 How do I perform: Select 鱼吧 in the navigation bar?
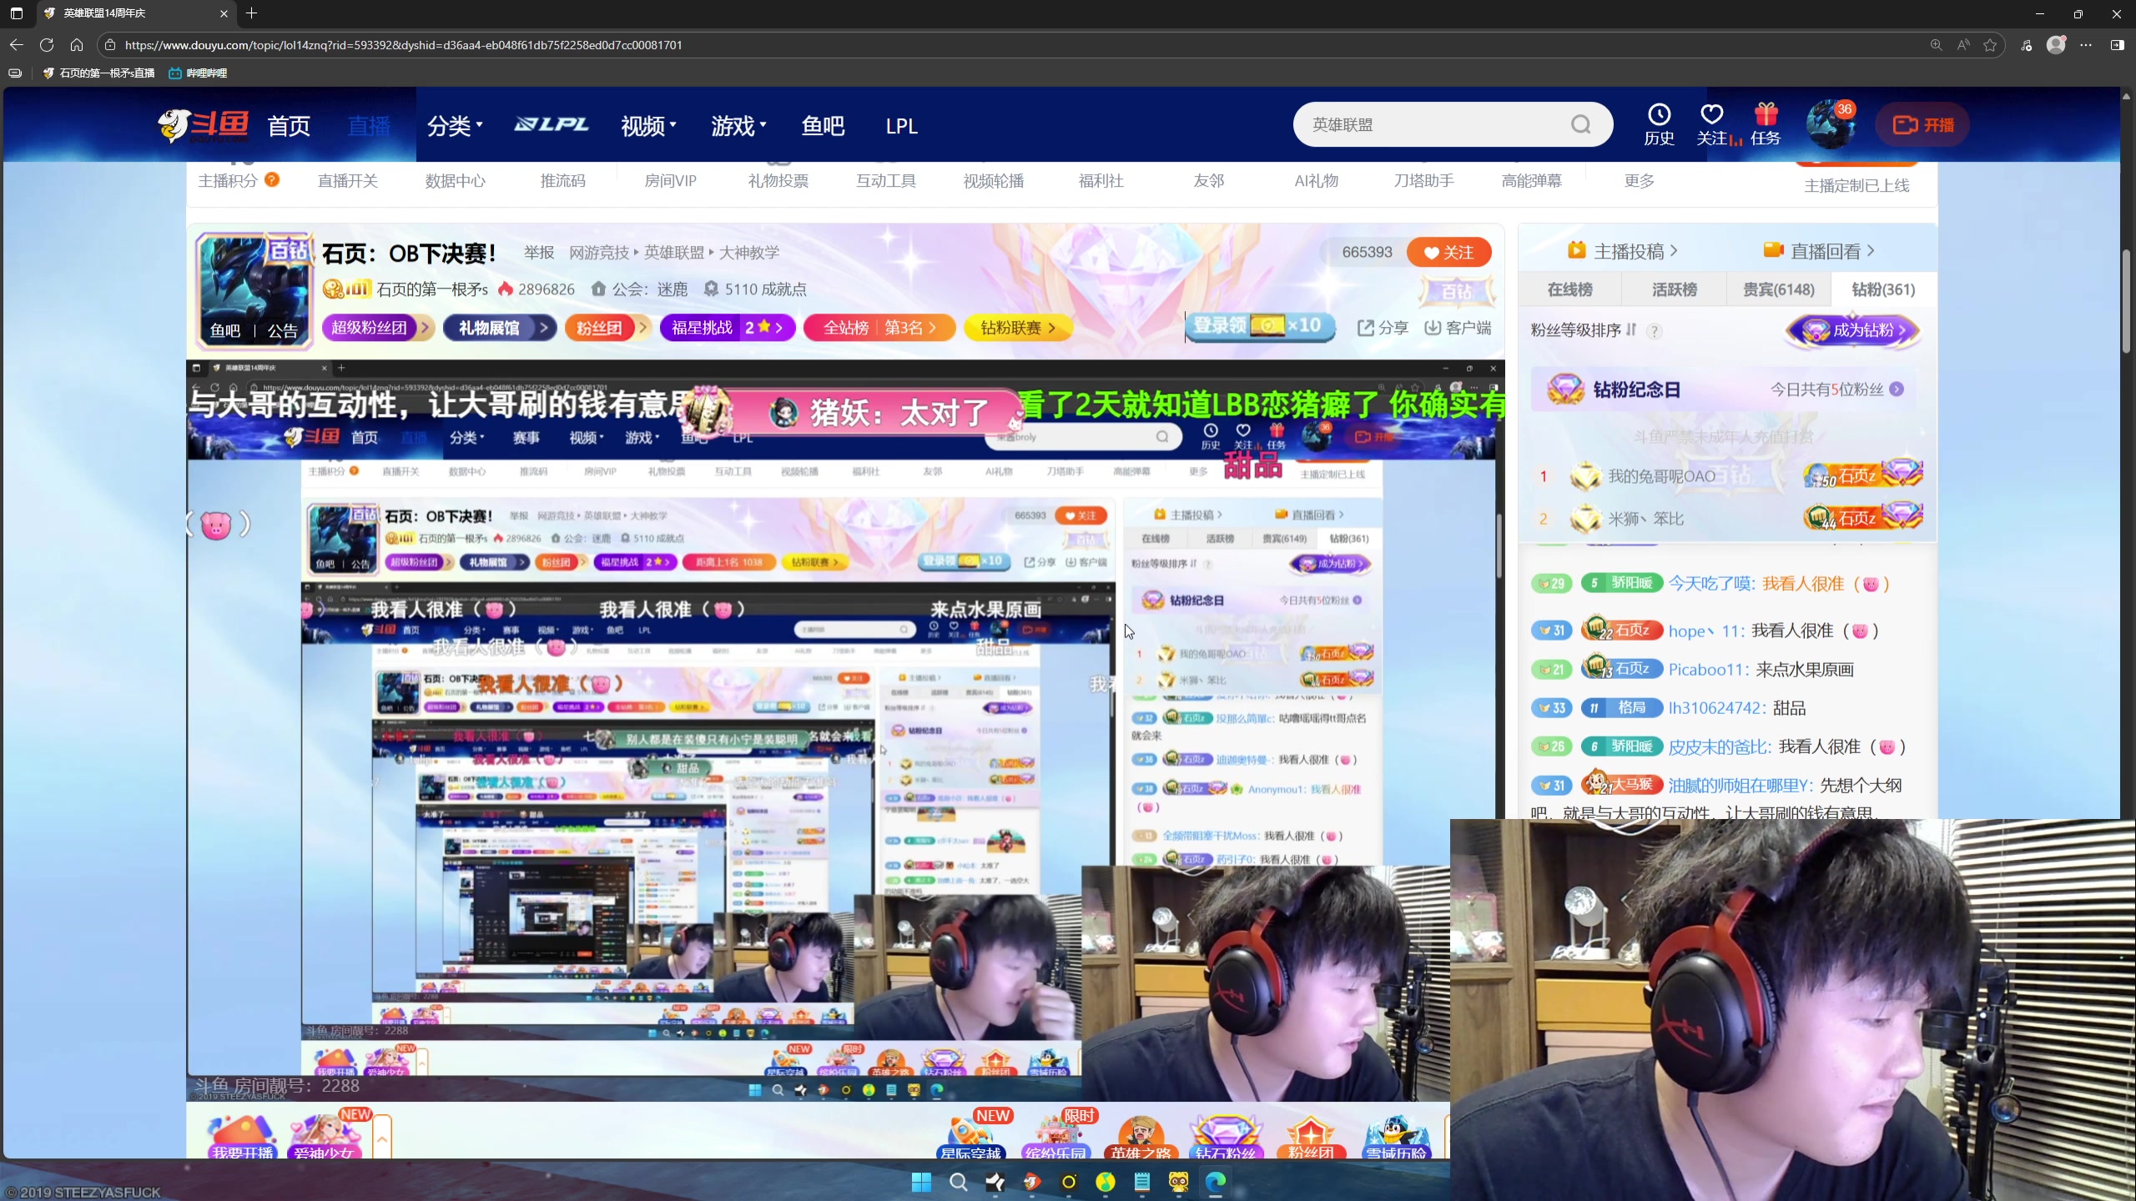click(x=823, y=126)
